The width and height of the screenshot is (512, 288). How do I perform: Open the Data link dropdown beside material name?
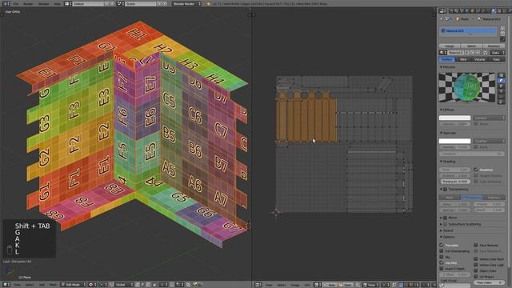[498, 53]
